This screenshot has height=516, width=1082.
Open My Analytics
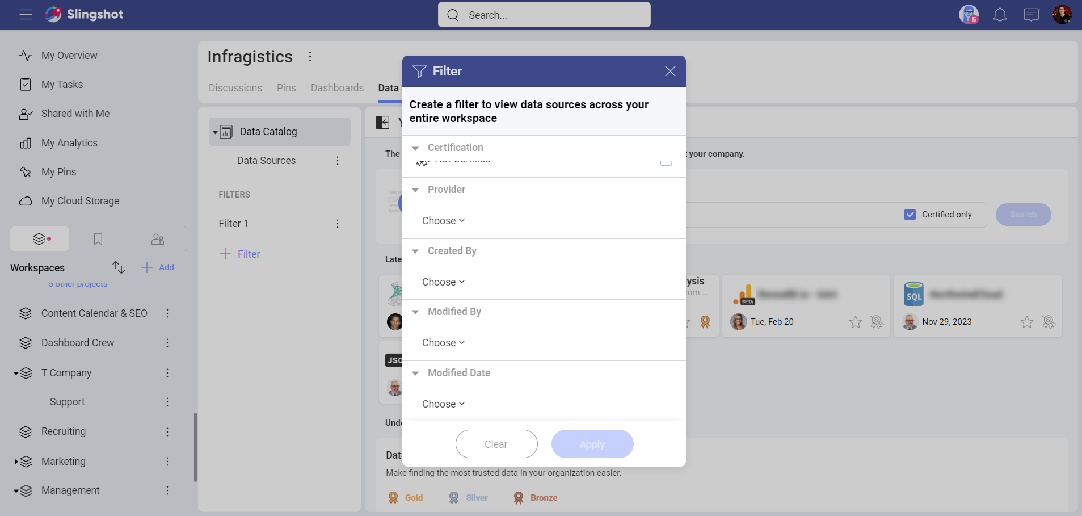coord(69,143)
